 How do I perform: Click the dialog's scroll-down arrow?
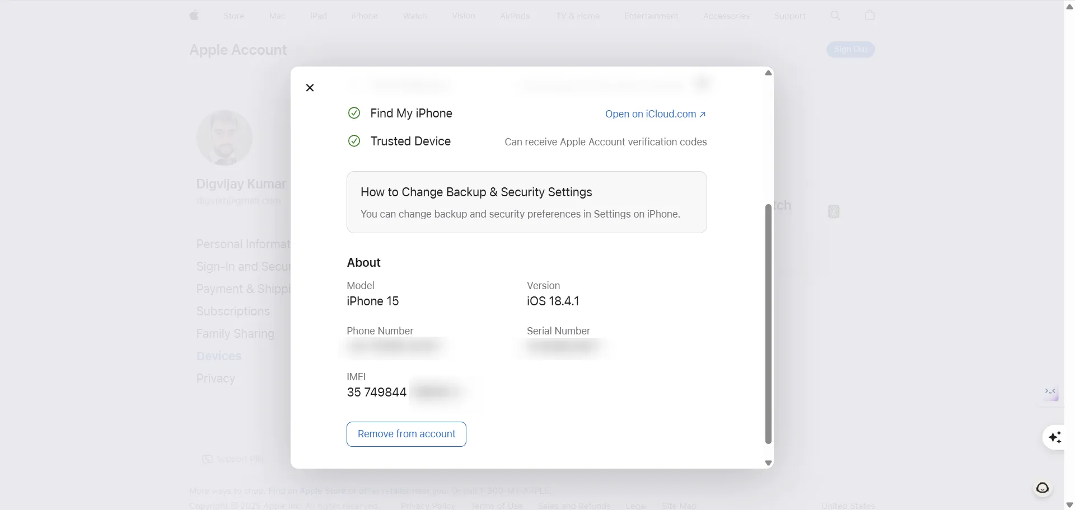[x=768, y=463]
